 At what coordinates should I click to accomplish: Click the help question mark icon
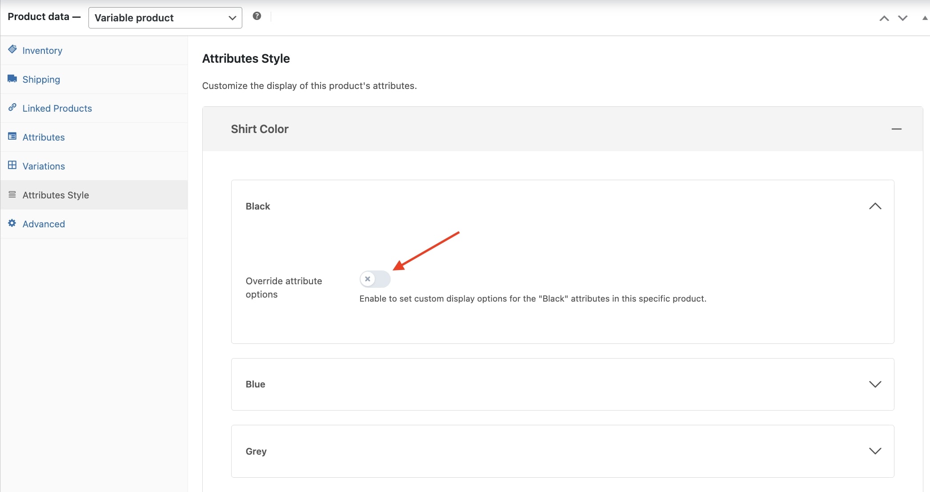point(257,16)
